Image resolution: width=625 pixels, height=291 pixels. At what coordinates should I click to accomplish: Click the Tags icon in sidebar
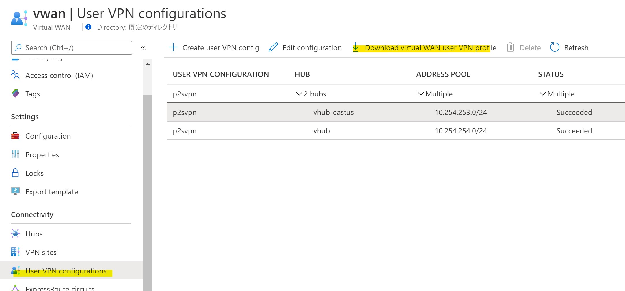point(15,93)
